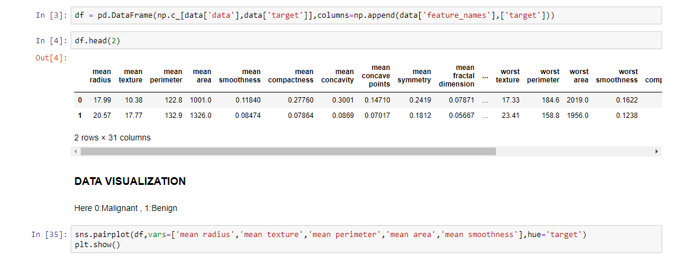Click the 'worst perimeter' column header
674x256 pixels.
pyautogui.click(x=543, y=76)
